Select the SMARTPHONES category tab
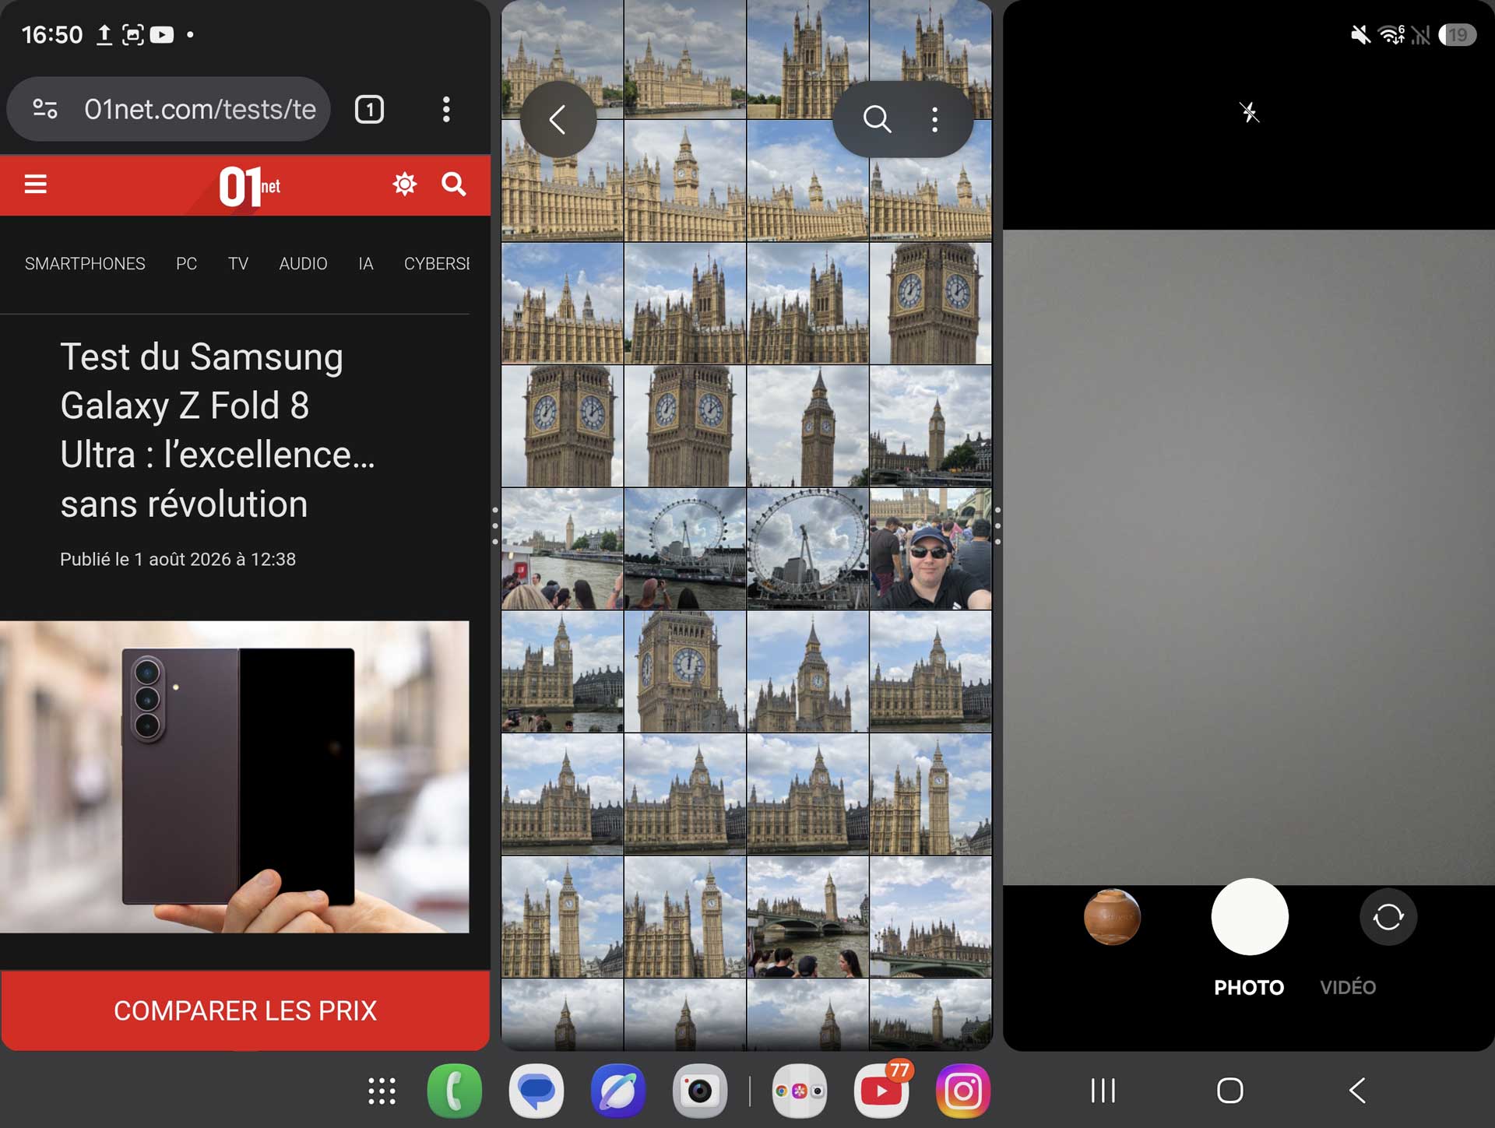Viewport: 1495px width, 1128px height. tap(85, 264)
